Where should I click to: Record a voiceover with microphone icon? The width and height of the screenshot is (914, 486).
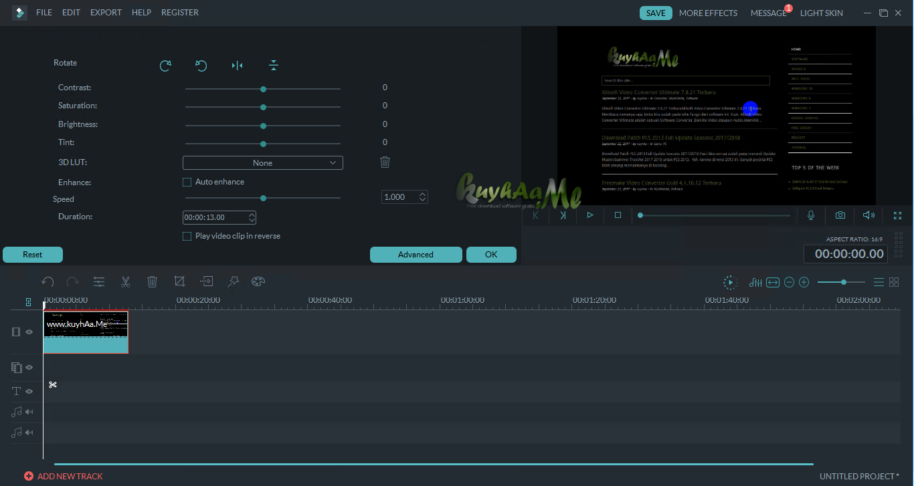pyautogui.click(x=811, y=215)
